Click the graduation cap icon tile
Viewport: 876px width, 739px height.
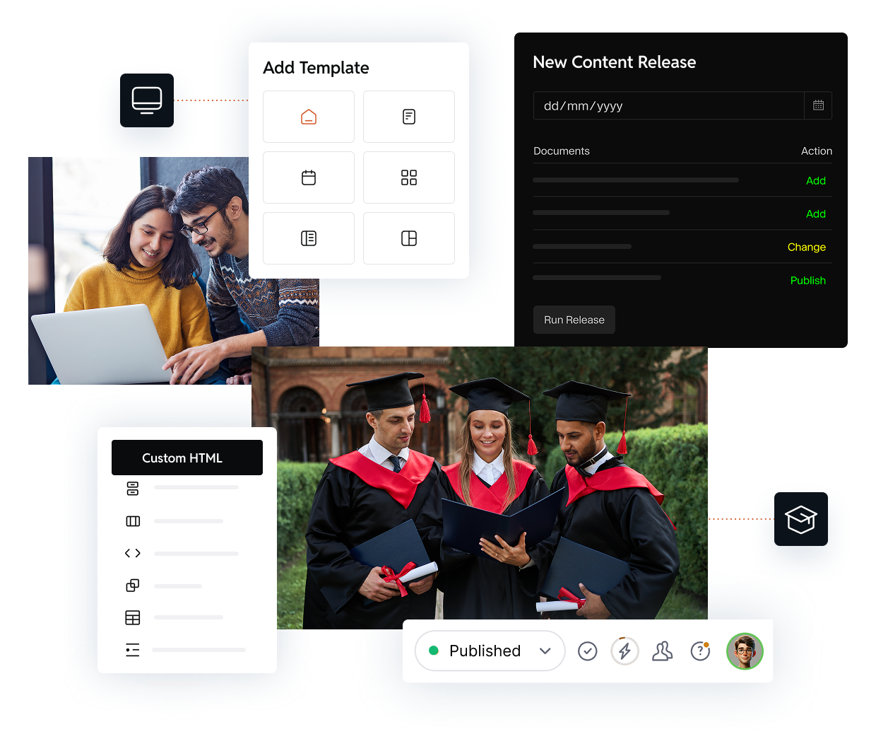tap(801, 519)
